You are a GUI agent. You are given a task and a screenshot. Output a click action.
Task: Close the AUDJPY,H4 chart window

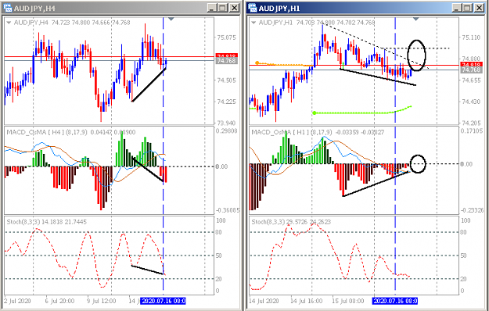tap(234, 8)
